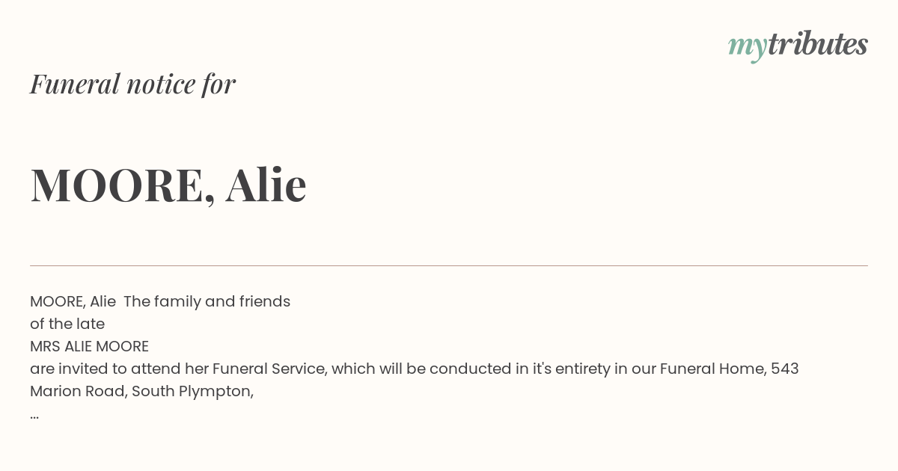Click the dark "tributes" logo text

(818, 44)
